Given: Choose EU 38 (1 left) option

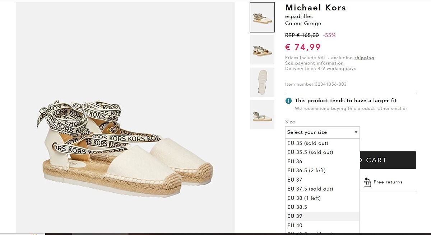Looking at the screenshot, I should click(304, 198).
